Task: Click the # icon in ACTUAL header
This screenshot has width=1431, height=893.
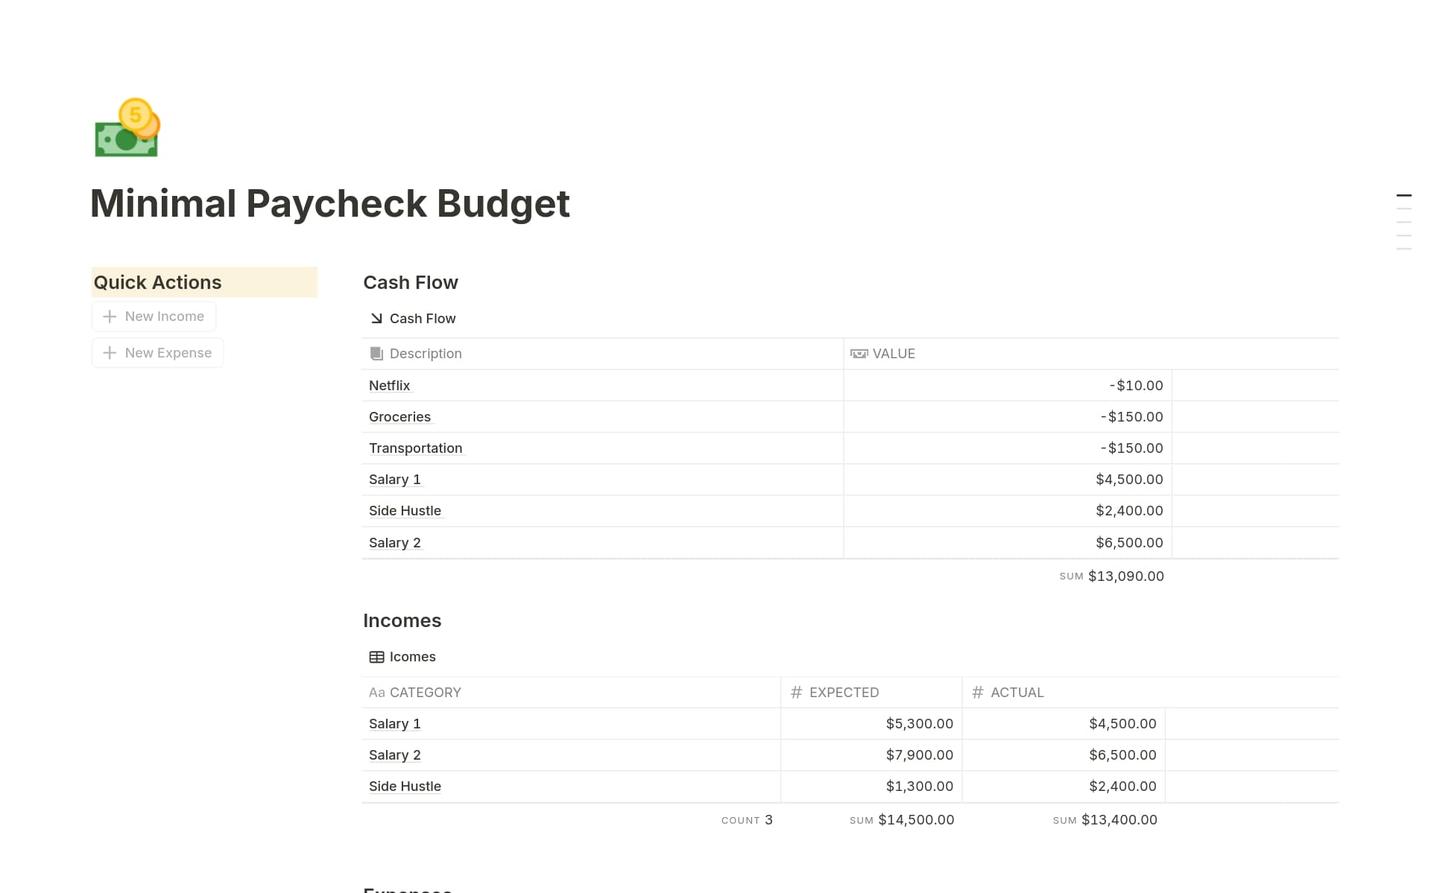Action: click(x=977, y=692)
